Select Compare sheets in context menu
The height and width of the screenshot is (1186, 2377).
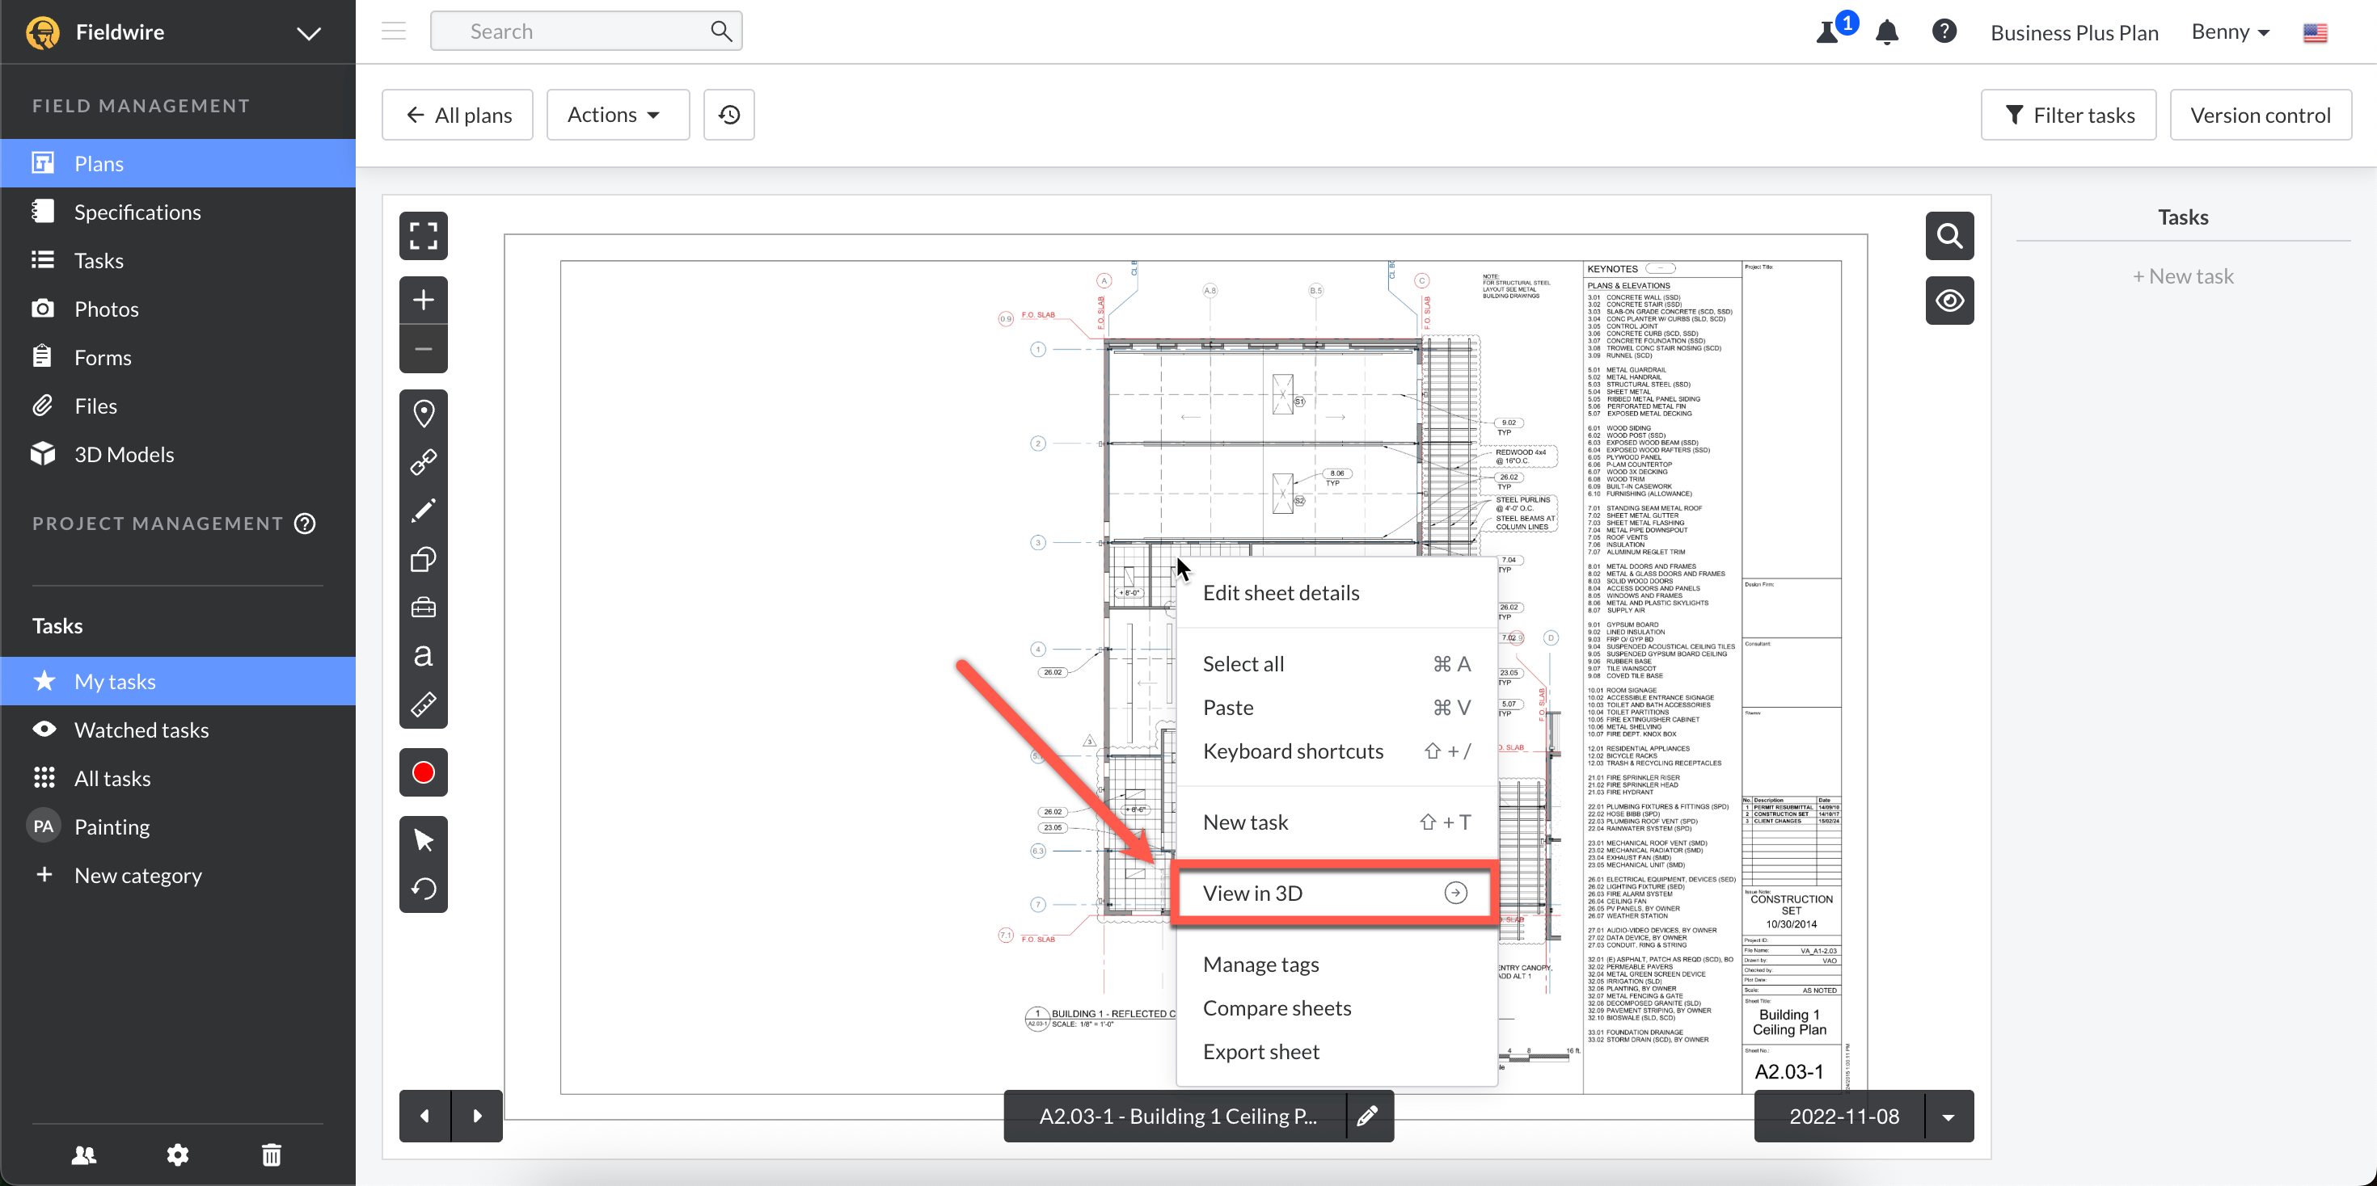coord(1276,1008)
